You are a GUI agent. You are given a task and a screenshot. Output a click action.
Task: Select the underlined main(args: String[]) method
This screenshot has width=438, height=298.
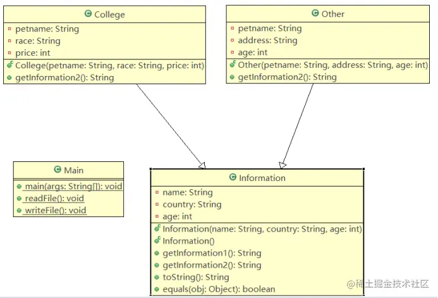(x=73, y=187)
